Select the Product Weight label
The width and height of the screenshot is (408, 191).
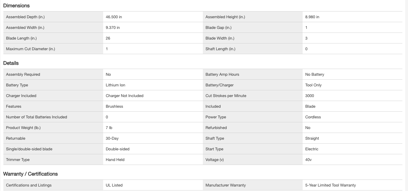tap(23, 128)
